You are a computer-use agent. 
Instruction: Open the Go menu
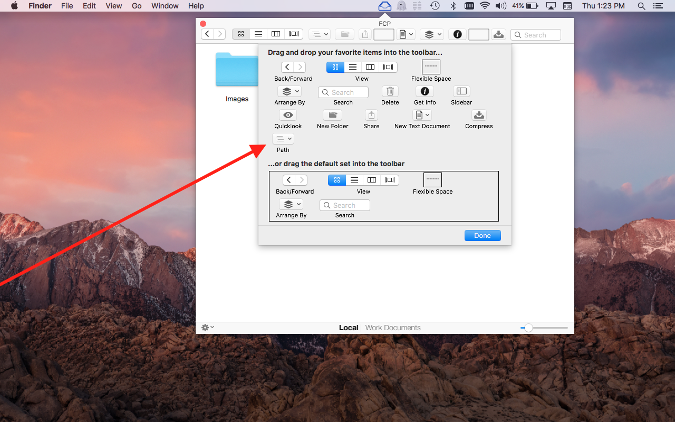point(137,6)
